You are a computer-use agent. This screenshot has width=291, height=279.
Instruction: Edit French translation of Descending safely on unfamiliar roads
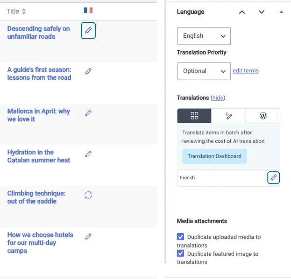click(x=88, y=30)
